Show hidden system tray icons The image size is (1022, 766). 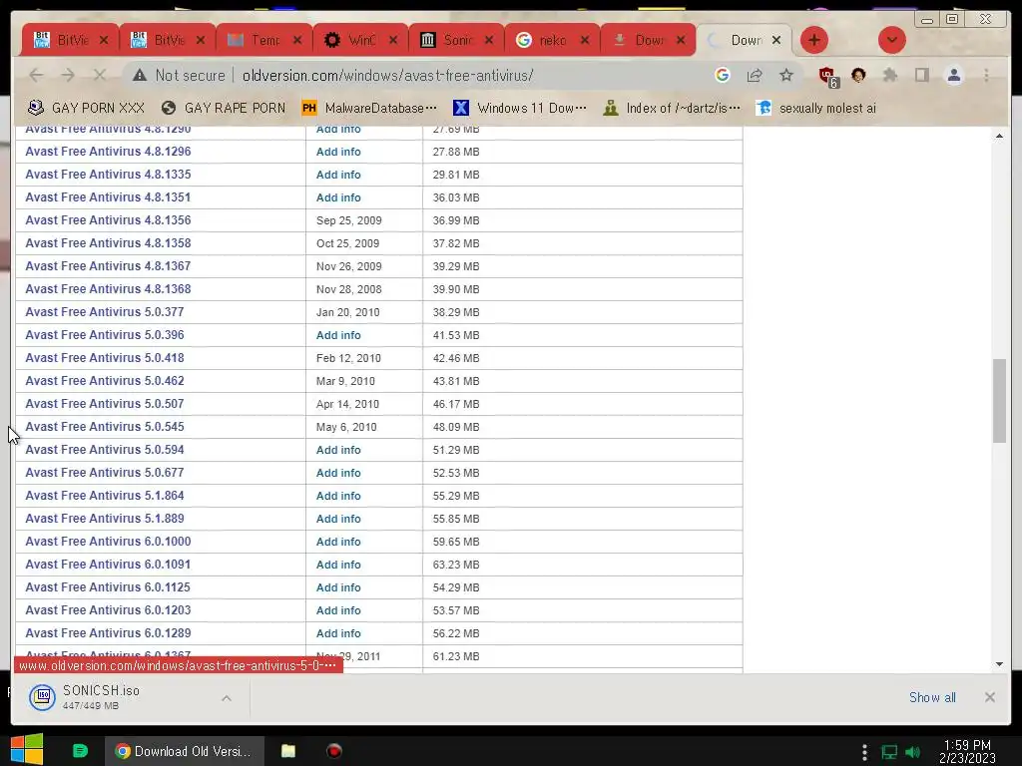(x=864, y=752)
